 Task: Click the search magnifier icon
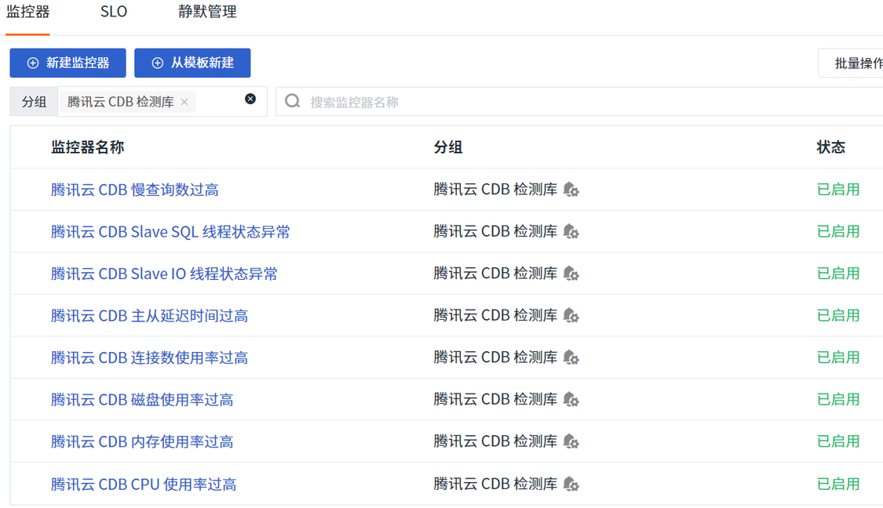point(292,101)
